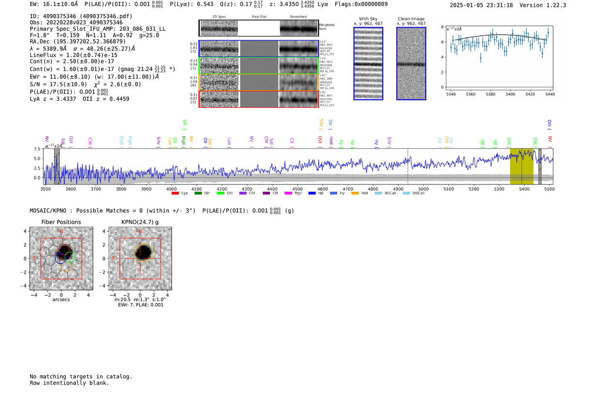The image size is (596, 406).
Task: Click 'No matching targets in catalog.' text
Action: (x=81, y=377)
